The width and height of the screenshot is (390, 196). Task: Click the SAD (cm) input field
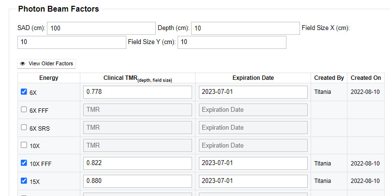pos(101,29)
